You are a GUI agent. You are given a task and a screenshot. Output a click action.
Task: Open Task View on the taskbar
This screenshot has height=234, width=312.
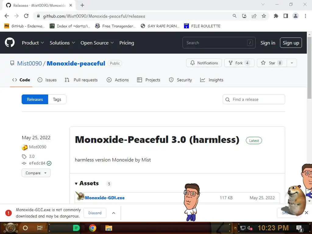(40, 228)
